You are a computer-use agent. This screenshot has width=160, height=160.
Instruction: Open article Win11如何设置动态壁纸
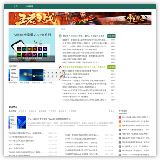[82, 143]
